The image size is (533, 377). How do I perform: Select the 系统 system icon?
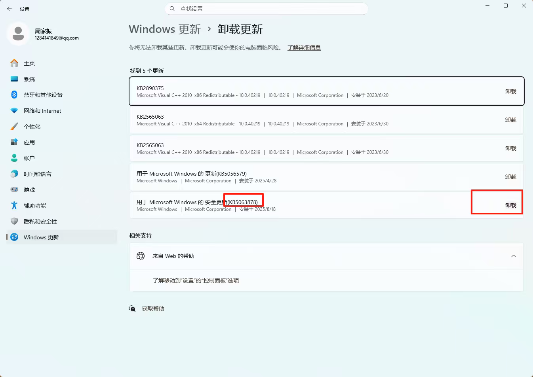(14, 79)
